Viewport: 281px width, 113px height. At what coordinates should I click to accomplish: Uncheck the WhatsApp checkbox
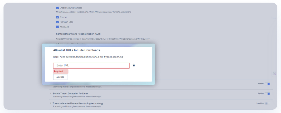[x=57, y=27]
